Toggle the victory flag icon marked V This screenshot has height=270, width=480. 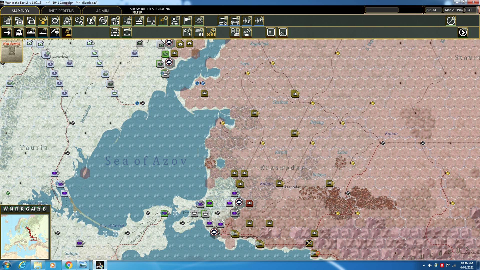pyautogui.click(x=187, y=21)
